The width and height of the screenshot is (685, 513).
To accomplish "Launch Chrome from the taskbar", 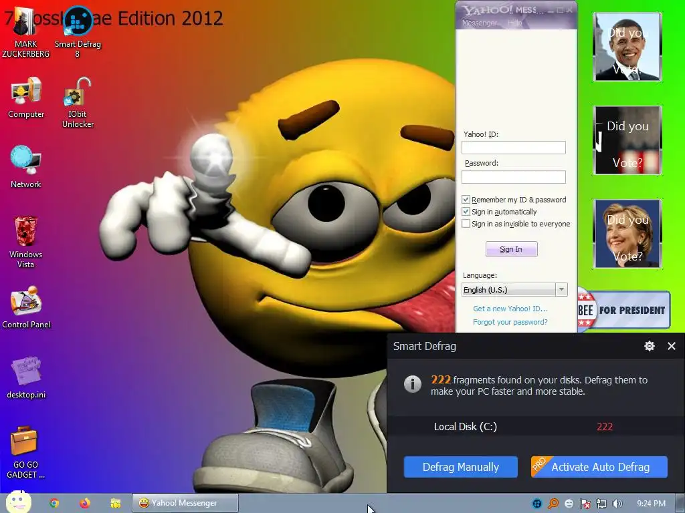I will 54,503.
